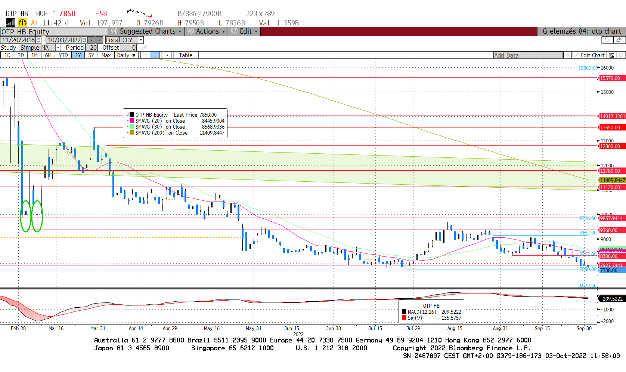Click the pencil icon beside Offset
This screenshot has height=372, width=626.
(x=145, y=47)
